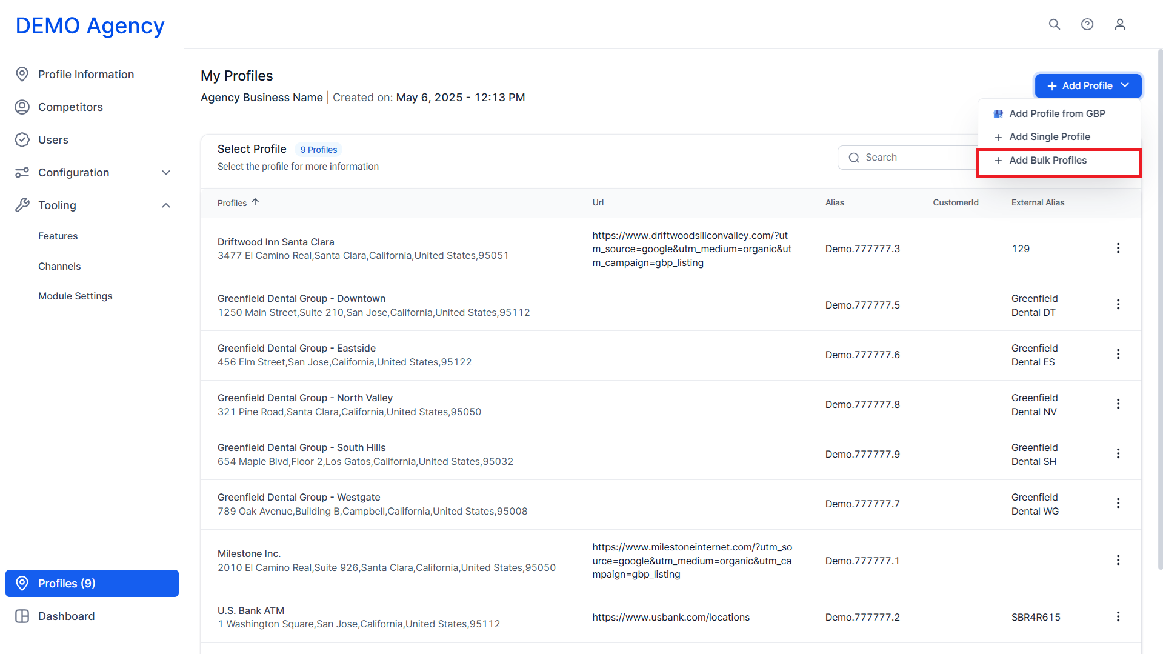This screenshot has width=1163, height=654.
Task: Select Greenfield Dental Group - Downtown profile
Action: pyautogui.click(x=301, y=298)
